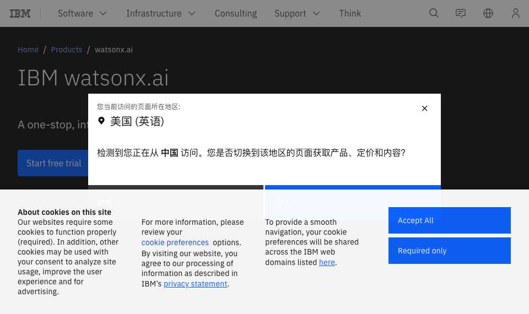The image size is (529, 314).
Task: Click the location pin icon in dialog
Action: (x=101, y=121)
